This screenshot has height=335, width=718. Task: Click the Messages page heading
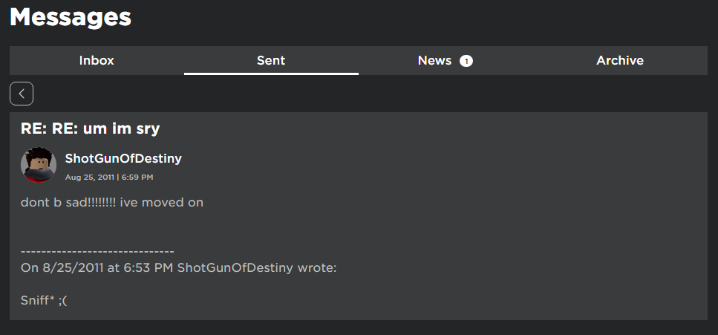(x=71, y=16)
